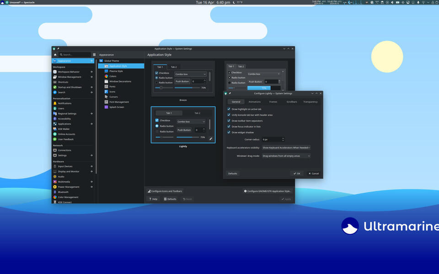Select the Bluetooth entry
439x274 pixels.
pos(73,192)
